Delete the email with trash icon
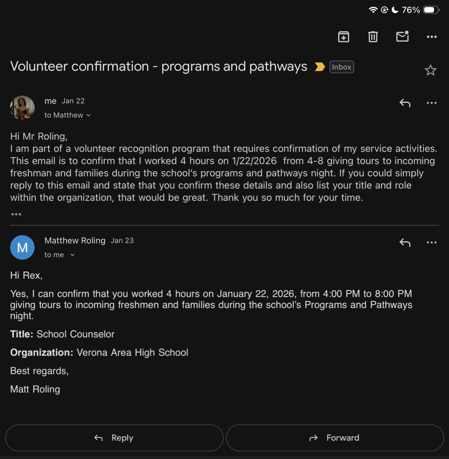The height and width of the screenshot is (459, 449). tap(373, 37)
